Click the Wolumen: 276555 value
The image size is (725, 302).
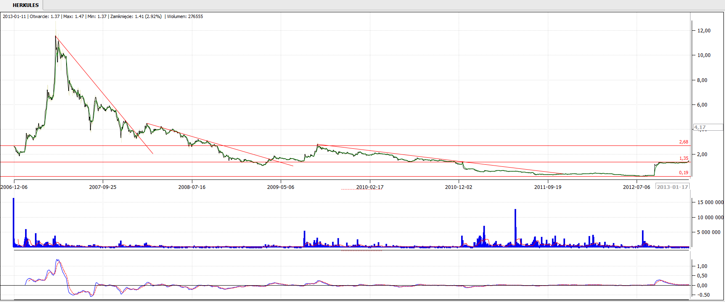[185, 16]
